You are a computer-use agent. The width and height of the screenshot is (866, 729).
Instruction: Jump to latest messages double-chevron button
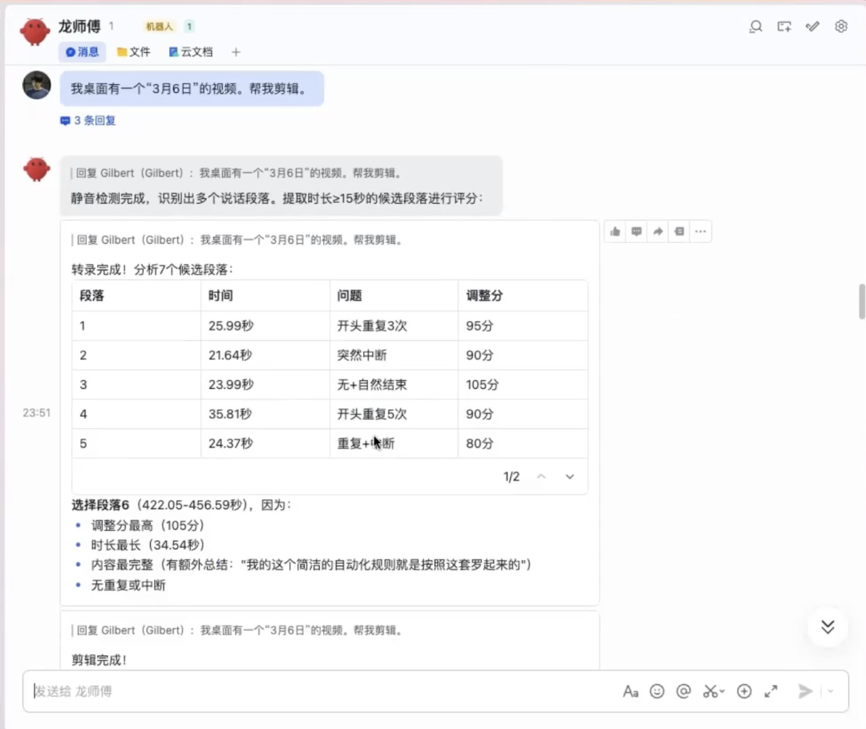click(x=828, y=626)
